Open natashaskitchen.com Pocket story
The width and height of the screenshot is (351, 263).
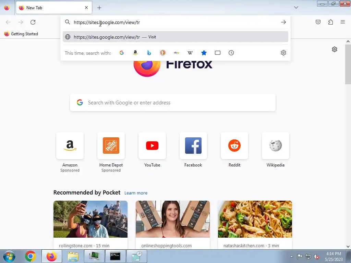coord(255,225)
